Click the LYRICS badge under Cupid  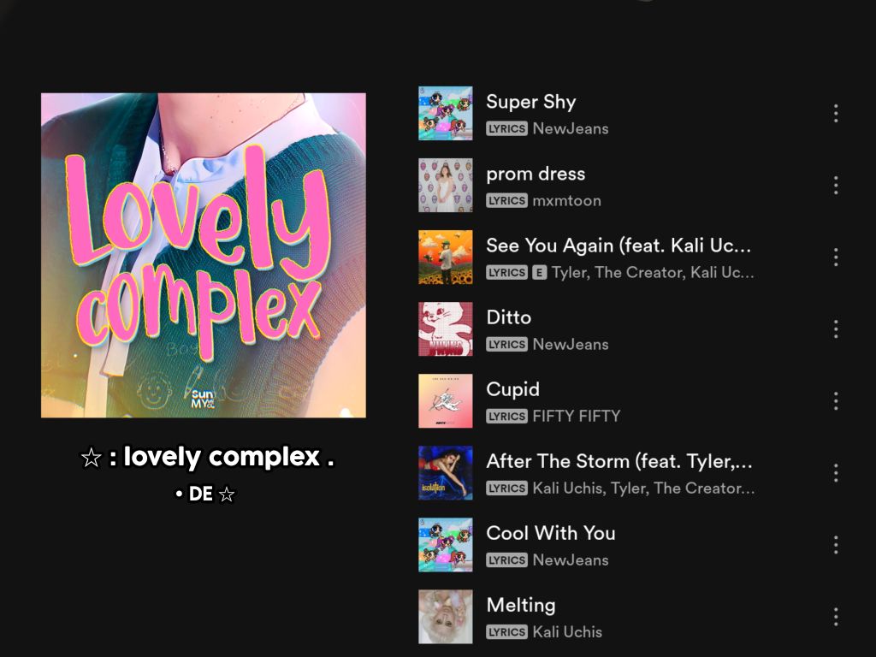(506, 417)
